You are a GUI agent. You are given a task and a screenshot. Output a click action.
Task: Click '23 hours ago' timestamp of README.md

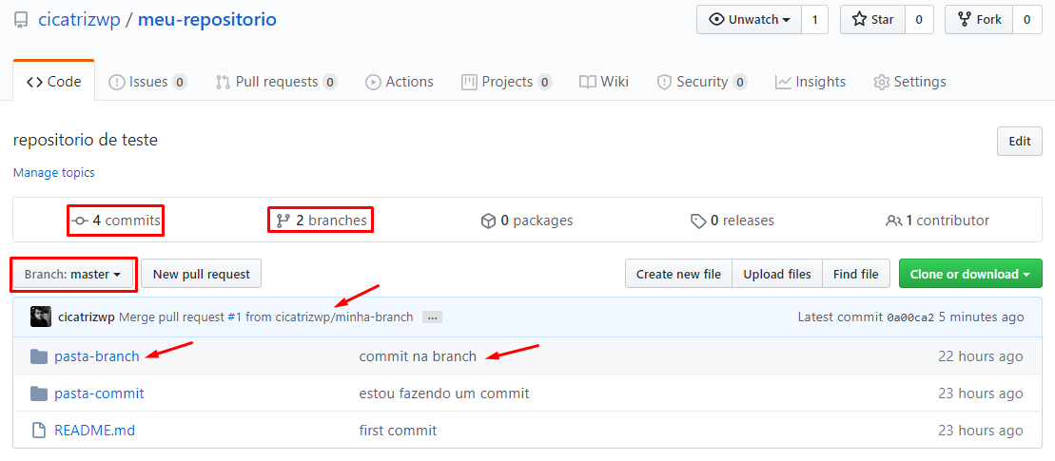(980, 430)
